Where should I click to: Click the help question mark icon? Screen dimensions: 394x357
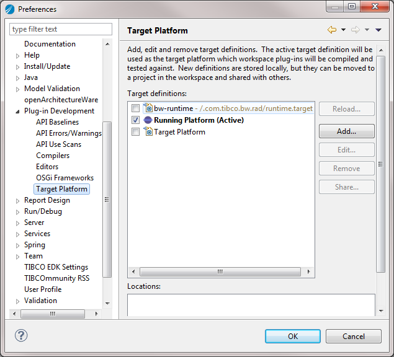click(x=21, y=335)
